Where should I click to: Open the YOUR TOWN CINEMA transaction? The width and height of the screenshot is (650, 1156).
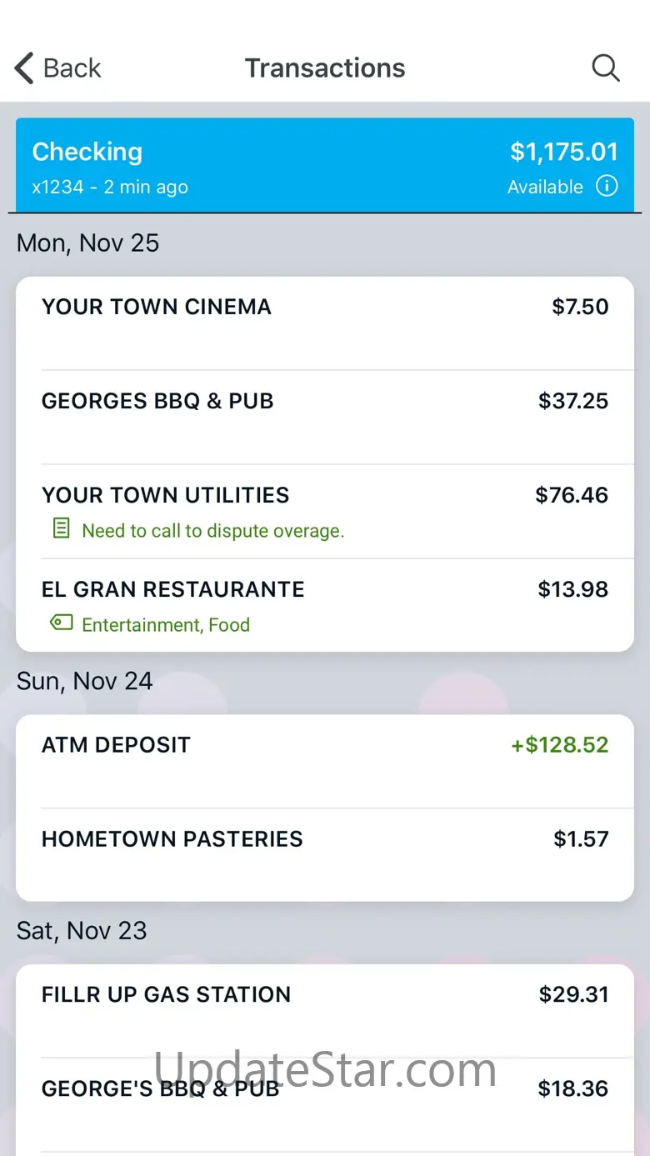[x=324, y=323]
